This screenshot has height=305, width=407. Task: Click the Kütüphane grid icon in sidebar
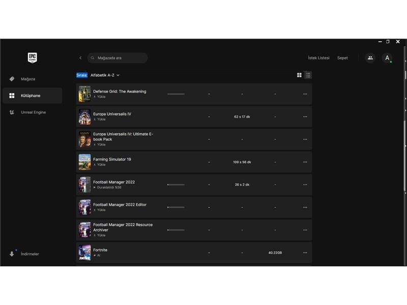[12, 96]
